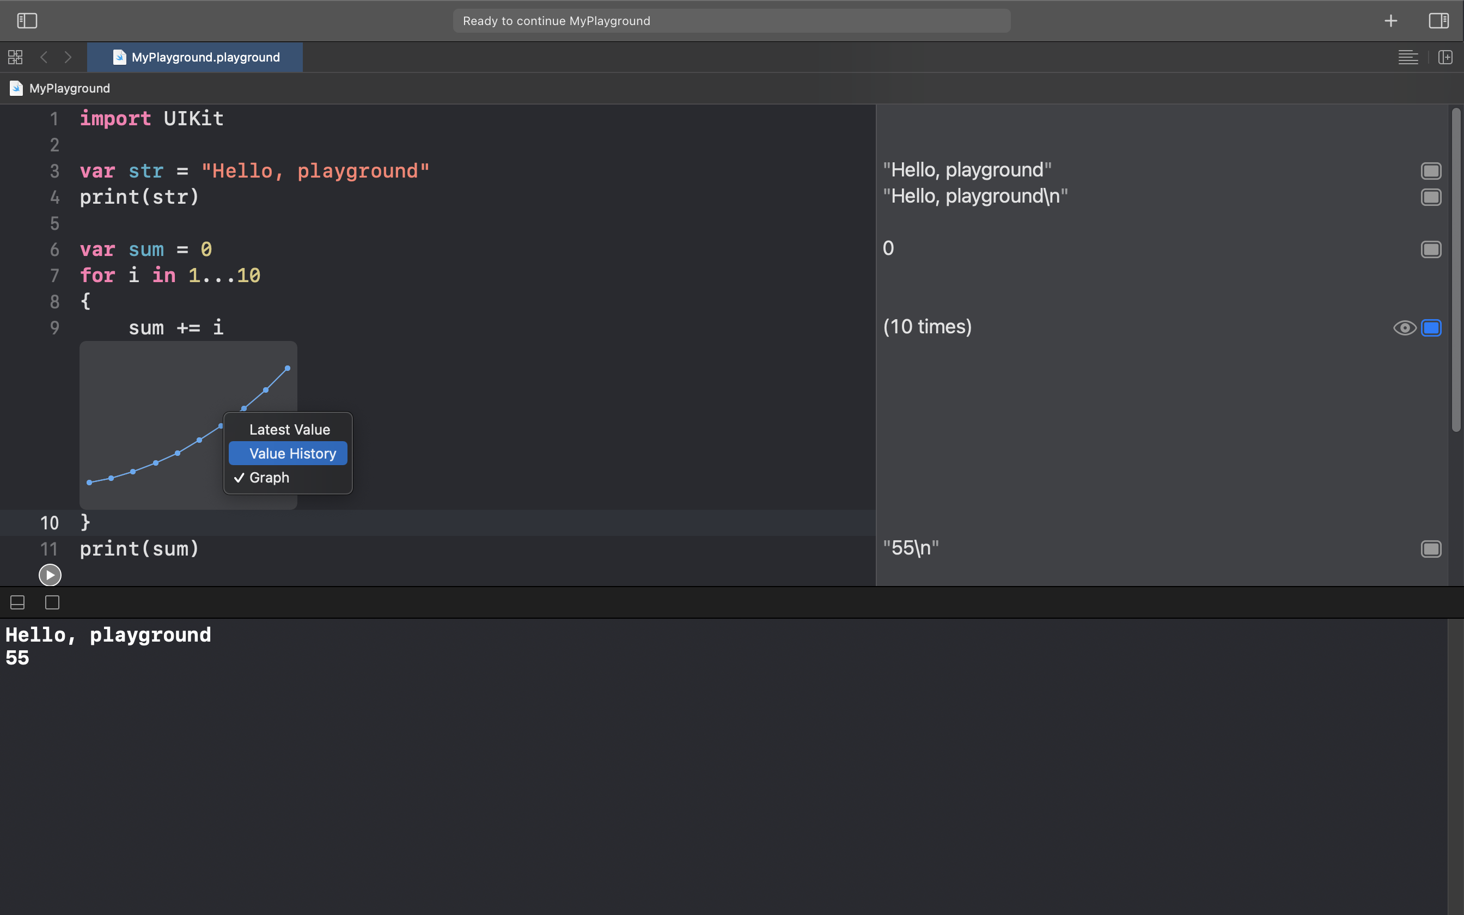This screenshot has height=915, width=1464.
Task: Hide the debug area bottom panel icon
Action: tap(17, 603)
